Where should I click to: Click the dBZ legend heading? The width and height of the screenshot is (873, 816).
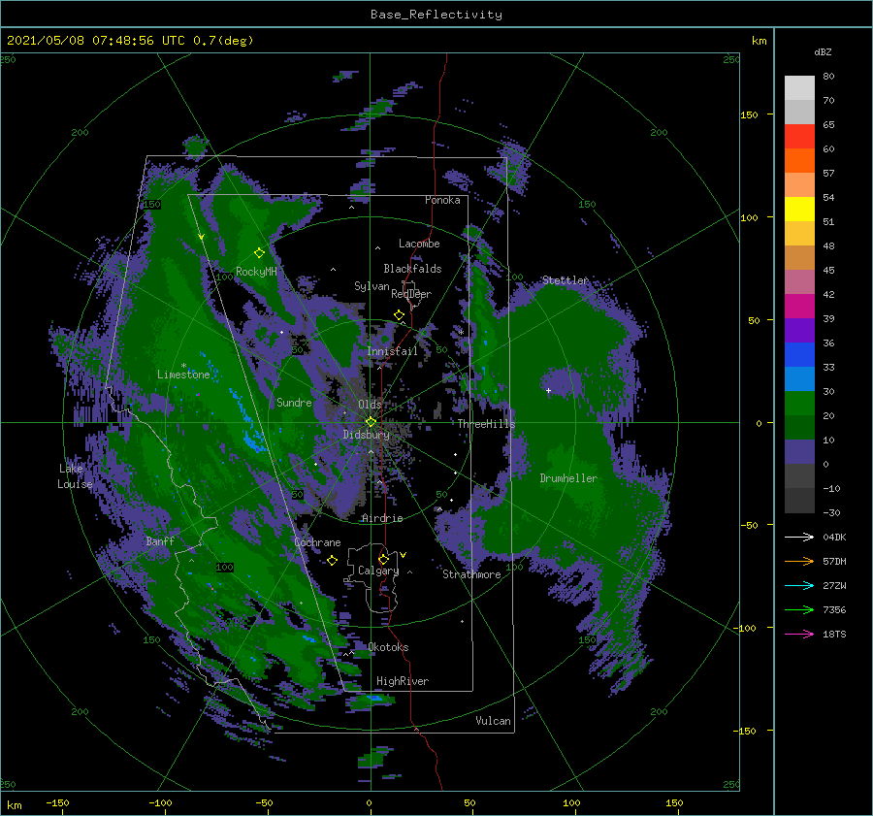pyautogui.click(x=823, y=52)
